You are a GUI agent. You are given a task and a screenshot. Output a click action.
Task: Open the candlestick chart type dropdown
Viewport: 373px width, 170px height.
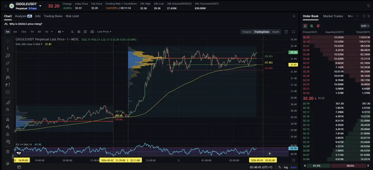[x=61, y=32]
